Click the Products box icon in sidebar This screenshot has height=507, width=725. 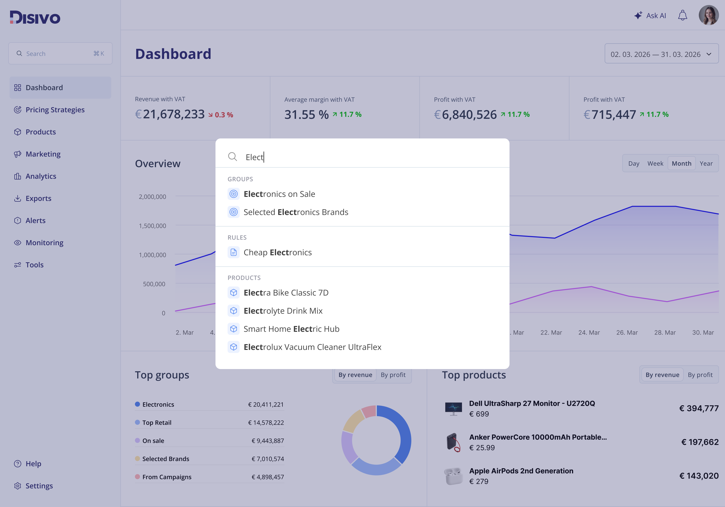point(18,132)
